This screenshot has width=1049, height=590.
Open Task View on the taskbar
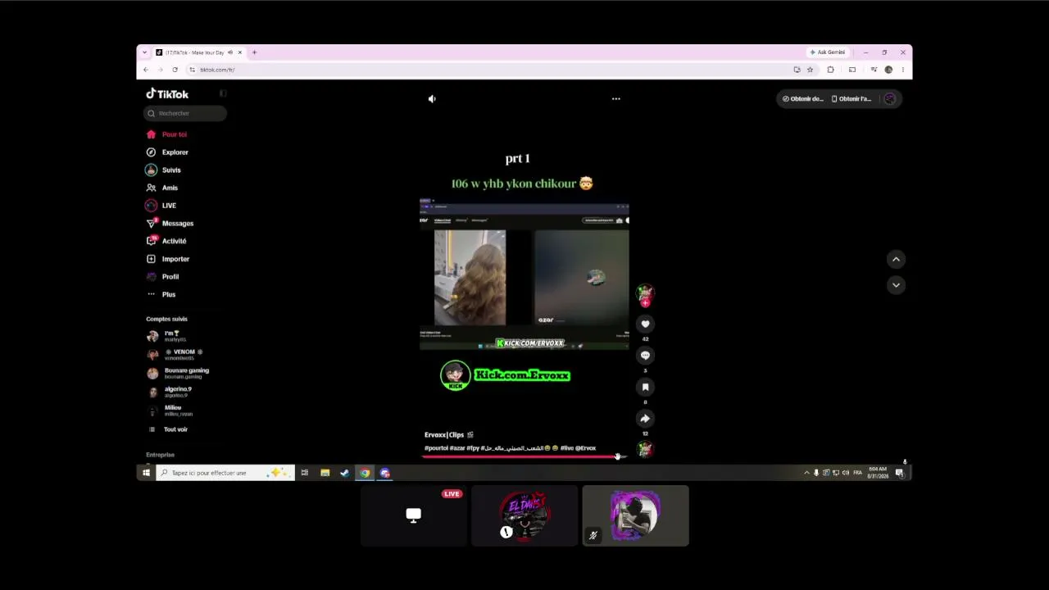[304, 473]
